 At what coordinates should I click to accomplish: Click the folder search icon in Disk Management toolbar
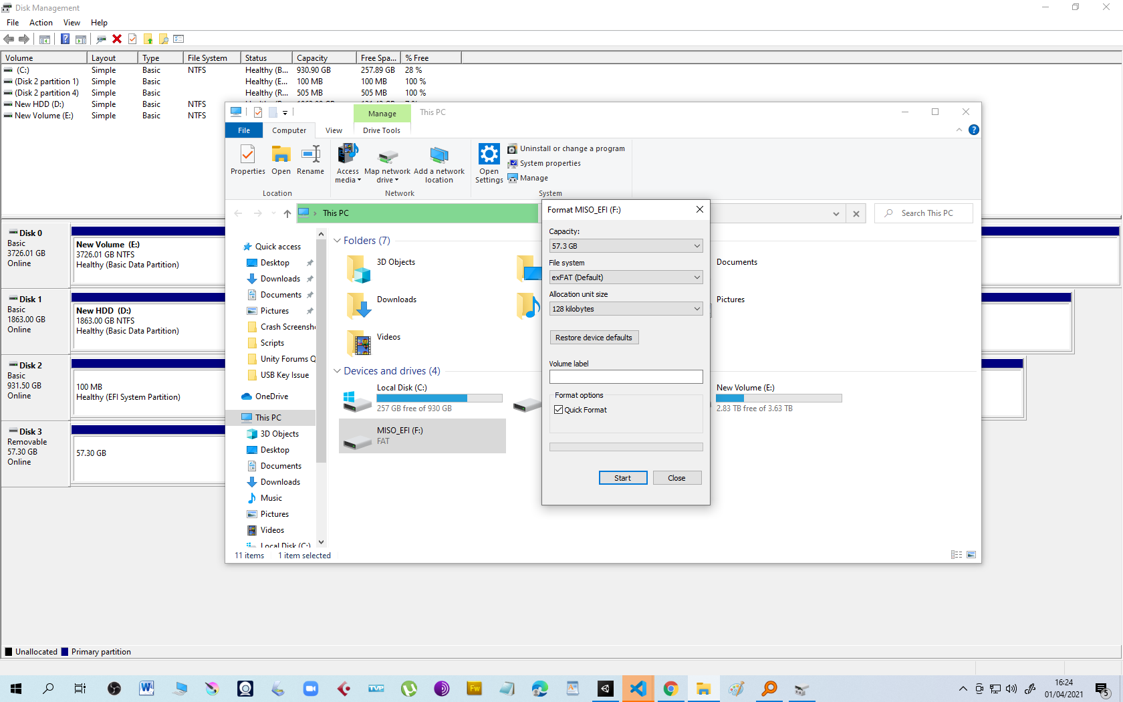(163, 39)
